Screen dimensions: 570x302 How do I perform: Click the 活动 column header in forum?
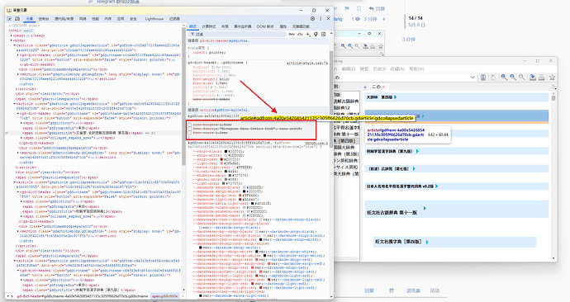[x=435, y=290]
